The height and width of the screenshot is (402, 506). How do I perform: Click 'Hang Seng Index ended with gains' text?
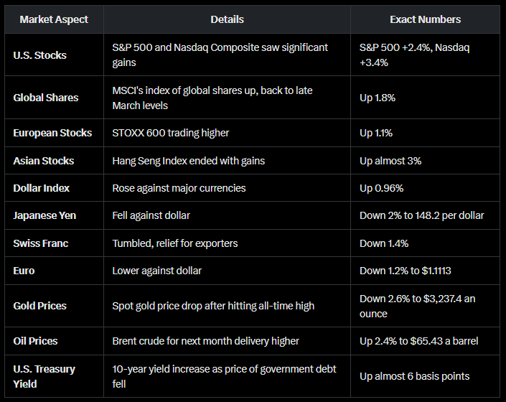click(x=189, y=161)
